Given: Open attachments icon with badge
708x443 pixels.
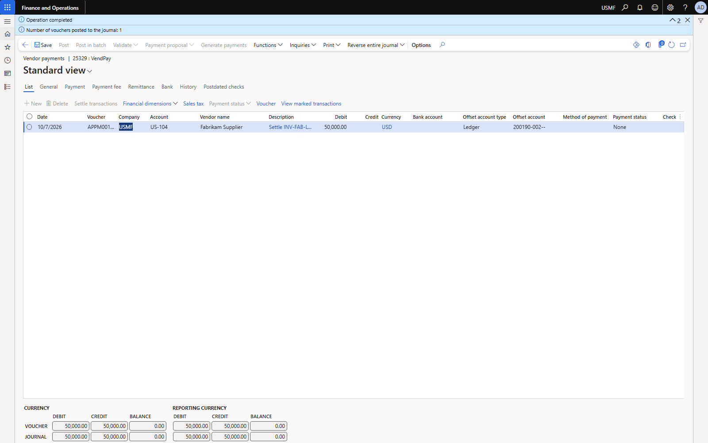Looking at the screenshot, I should point(661,44).
